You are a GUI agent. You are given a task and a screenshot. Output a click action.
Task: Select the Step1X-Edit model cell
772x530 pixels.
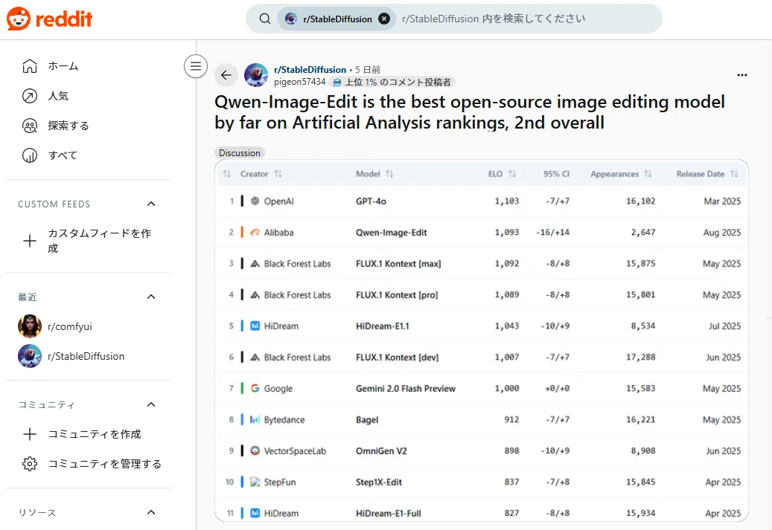[x=379, y=482]
